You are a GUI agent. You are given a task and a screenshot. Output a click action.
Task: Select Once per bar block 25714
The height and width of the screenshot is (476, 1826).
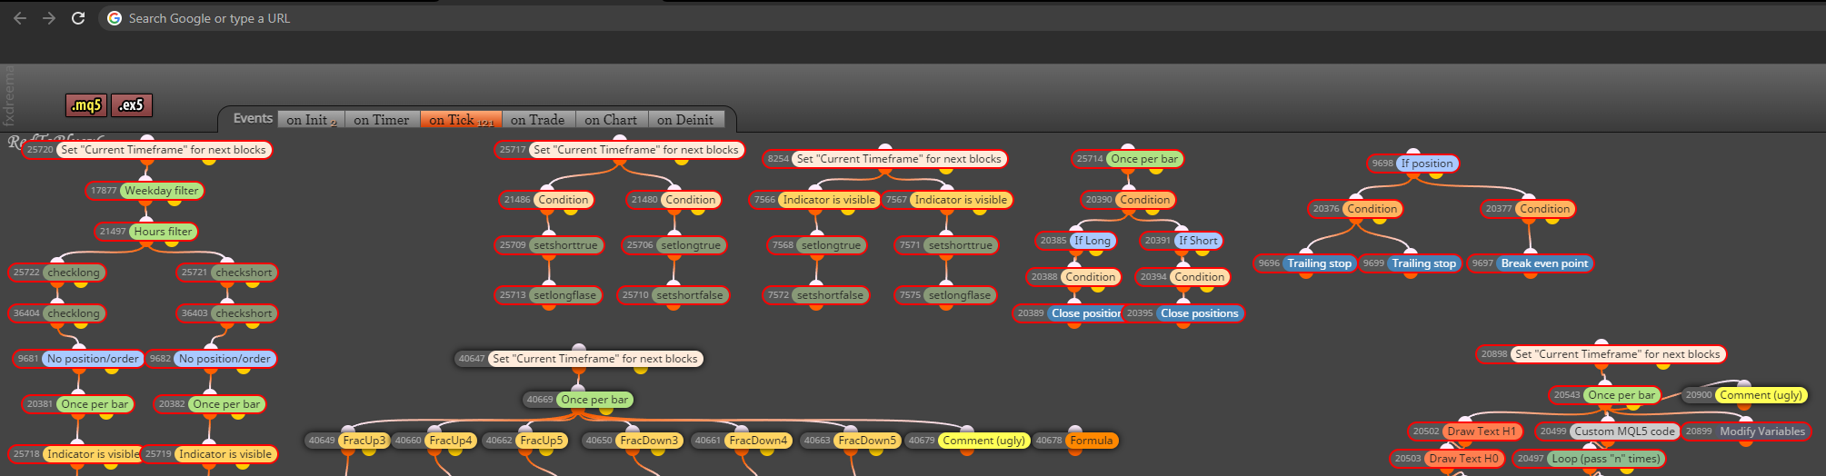(x=1128, y=159)
